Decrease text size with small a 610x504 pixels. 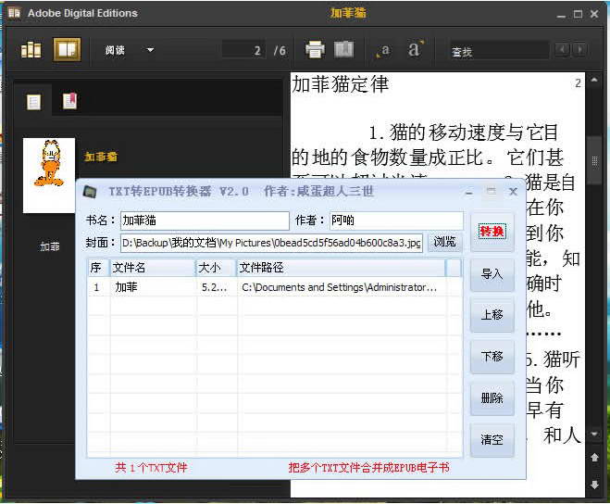pos(383,51)
